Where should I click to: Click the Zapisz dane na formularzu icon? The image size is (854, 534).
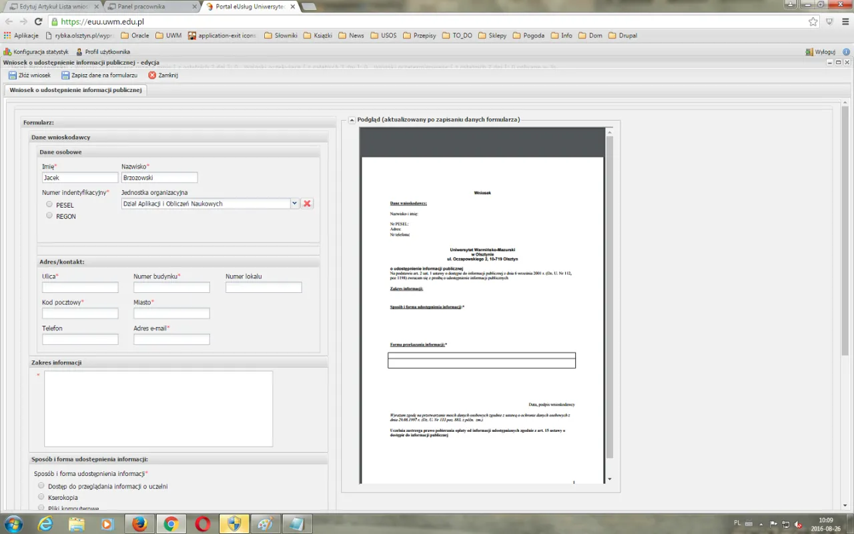coord(65,75)
